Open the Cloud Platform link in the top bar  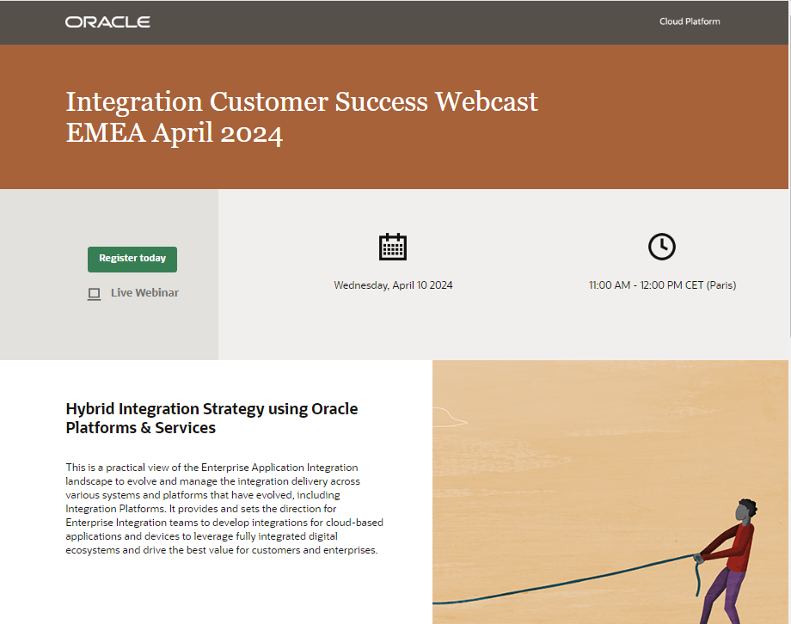pos(689,21)
